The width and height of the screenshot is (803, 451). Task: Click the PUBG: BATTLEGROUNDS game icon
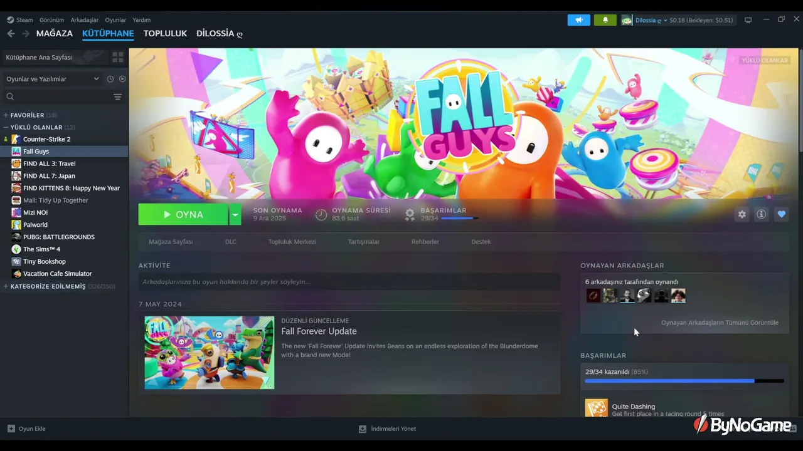(16, 237)
